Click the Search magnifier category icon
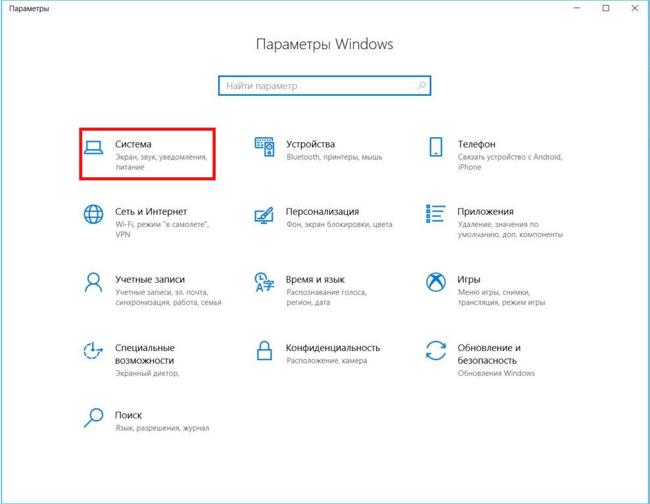 [94, 417]
